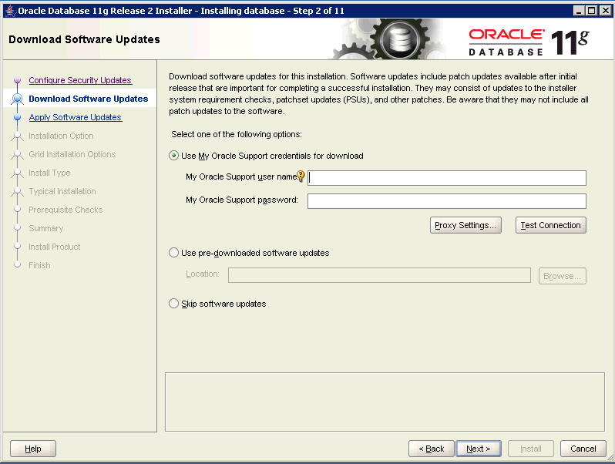Open the Apply Software Updates step
Viewport: 615px width, 464px height.
point(75,117)
